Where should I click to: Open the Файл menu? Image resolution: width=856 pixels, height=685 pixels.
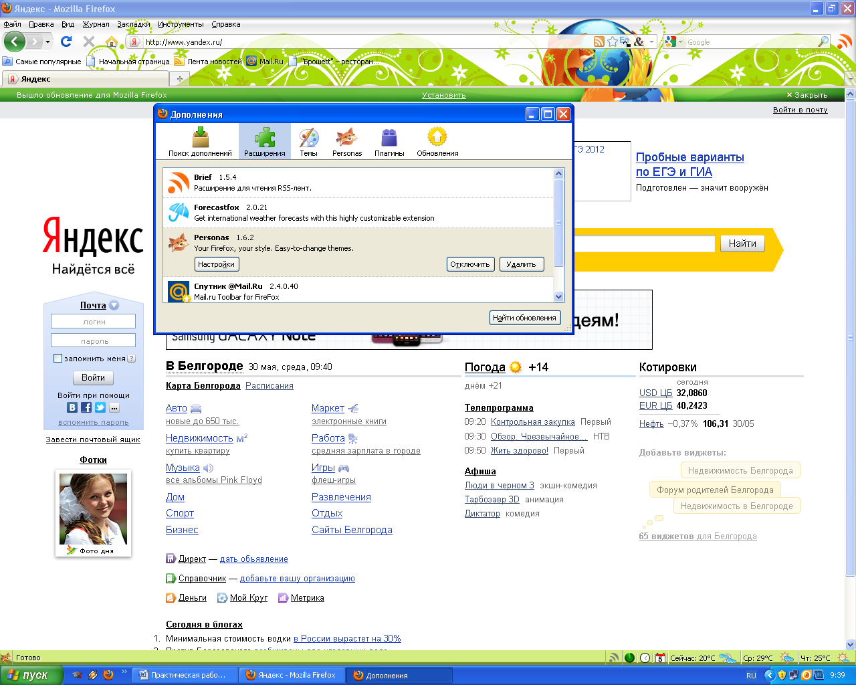(12, 24)
